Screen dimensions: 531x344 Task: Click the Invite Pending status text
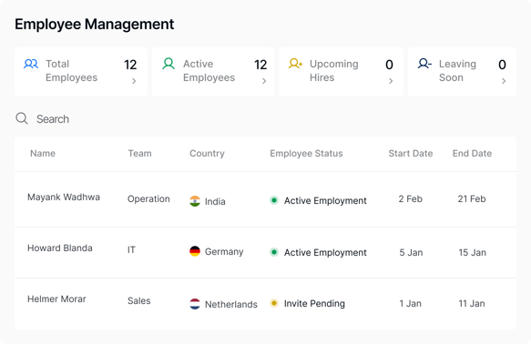coord(314,303)
